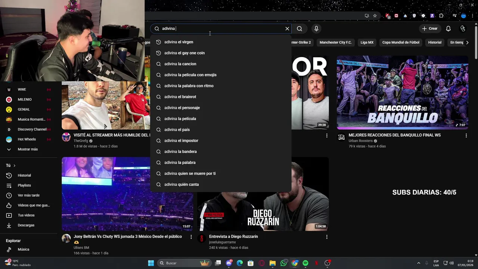
Task: Choose suggestion 'adivina la palabra'
Action: pos(221,163)
